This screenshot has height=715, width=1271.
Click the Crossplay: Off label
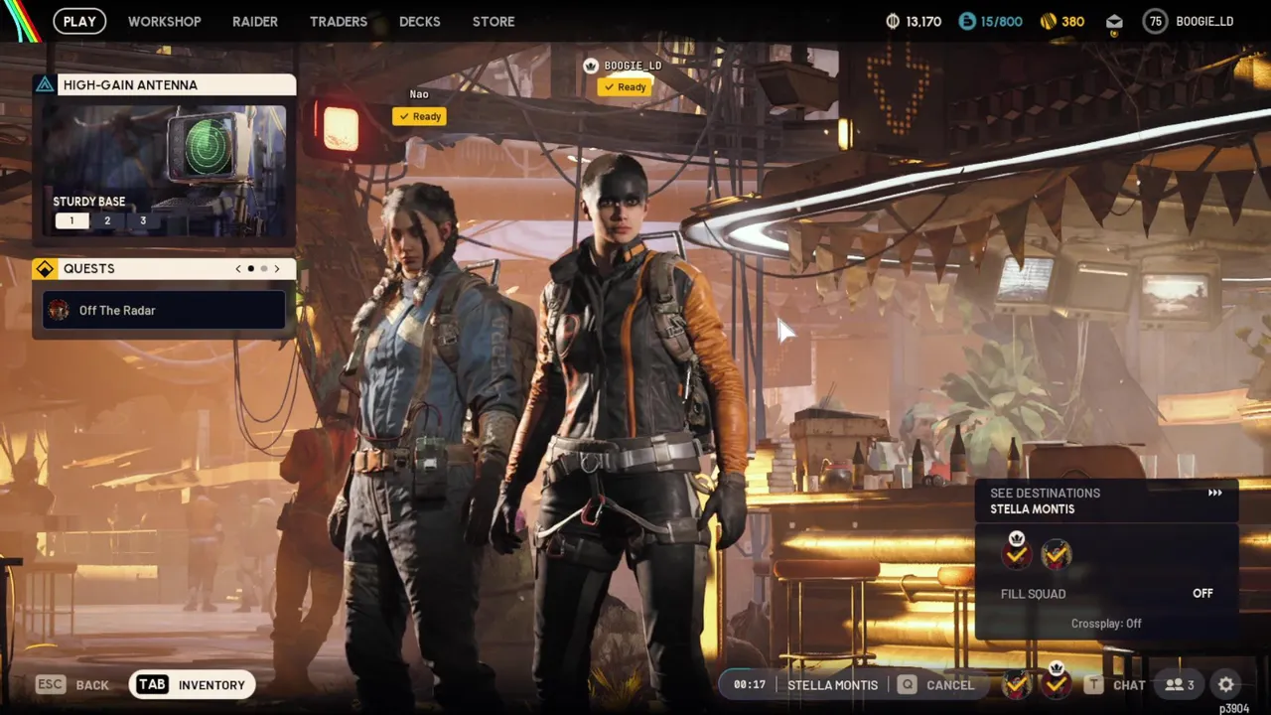1106,624
